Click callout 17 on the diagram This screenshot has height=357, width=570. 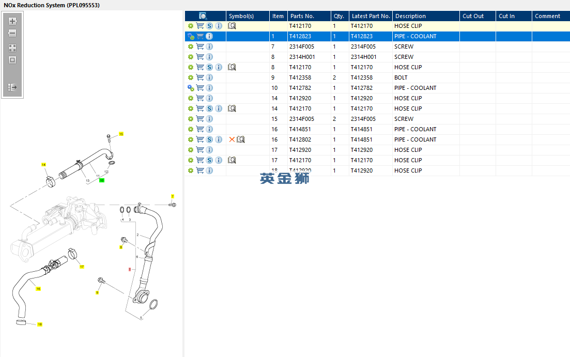(82, 267)
